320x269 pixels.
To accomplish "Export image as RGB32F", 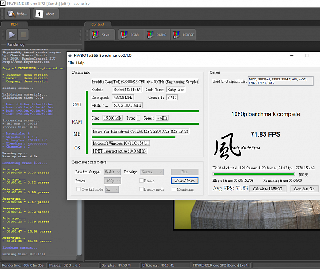I will click(x=183, y=35).
